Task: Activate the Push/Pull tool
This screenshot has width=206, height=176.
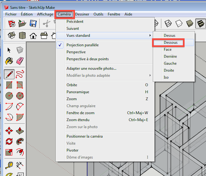Action: [20, 131]
